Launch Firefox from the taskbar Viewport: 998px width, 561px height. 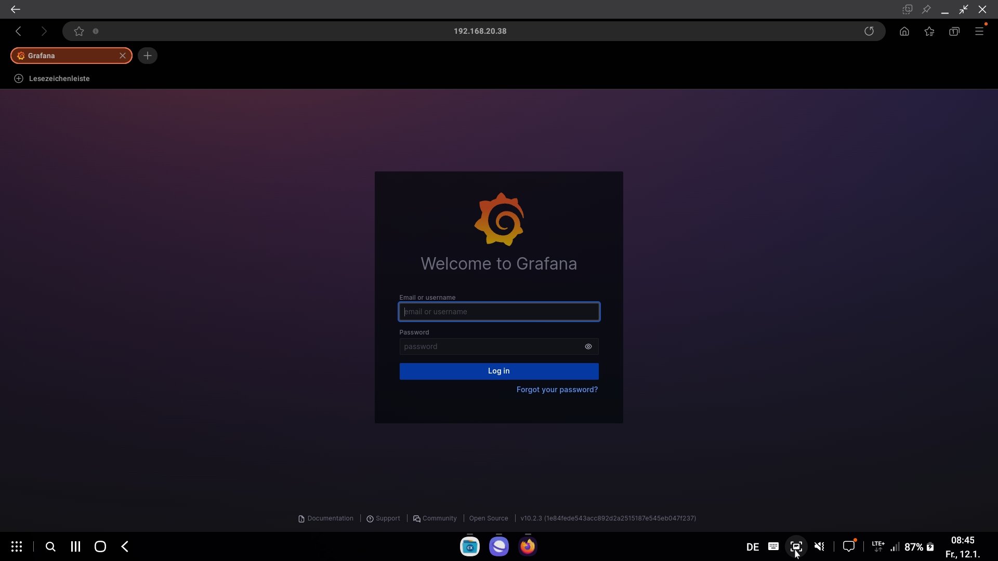528,546
